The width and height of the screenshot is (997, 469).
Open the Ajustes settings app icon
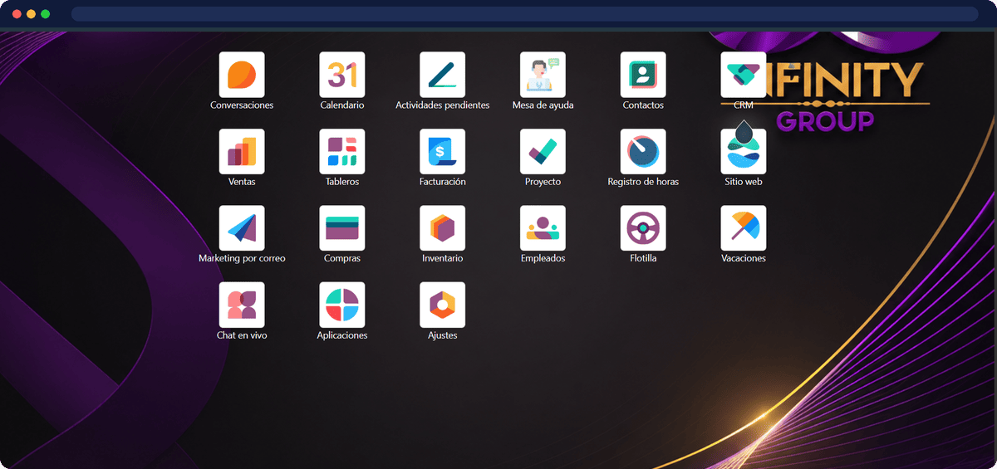pyautogui.click(x=443, y=305)
